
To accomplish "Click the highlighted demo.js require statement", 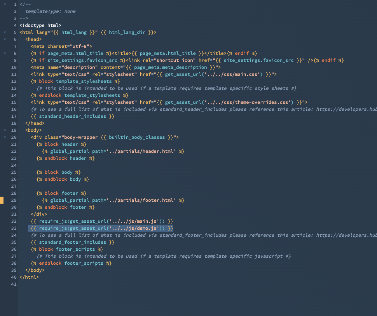I will [101, 228].
